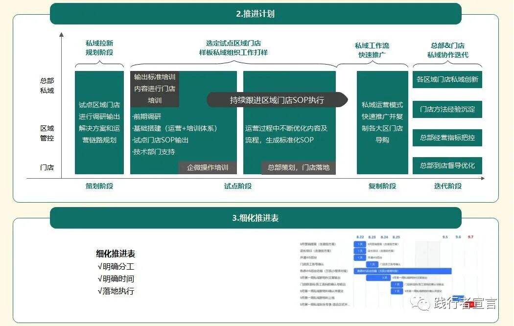Click the "私域运营模式快速推广" green block
Viewport: 514px width, 326px height.
click(382, 122)
